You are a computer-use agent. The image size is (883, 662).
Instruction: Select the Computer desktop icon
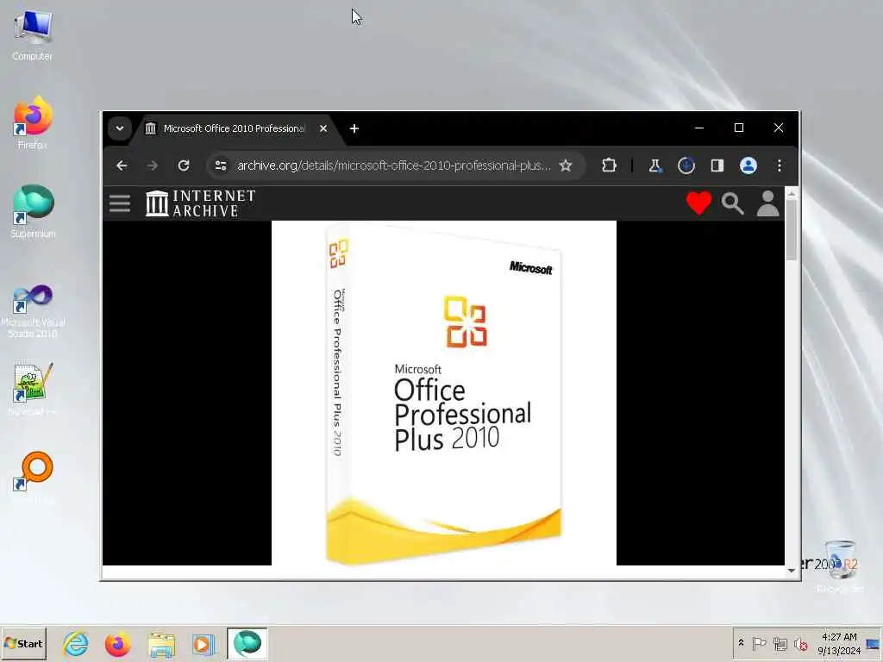(33, 35)
